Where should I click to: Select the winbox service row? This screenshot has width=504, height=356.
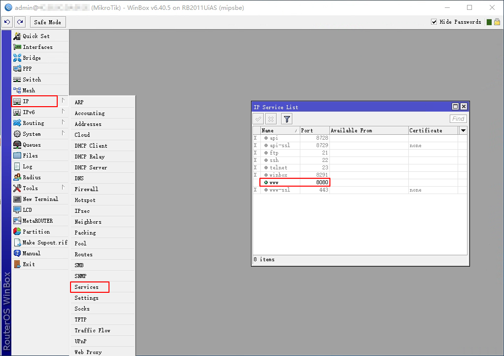tap(360, 175)
